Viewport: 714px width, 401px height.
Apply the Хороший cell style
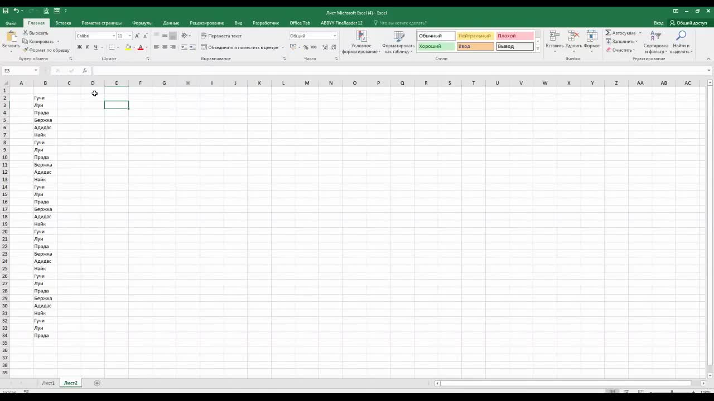436,46
